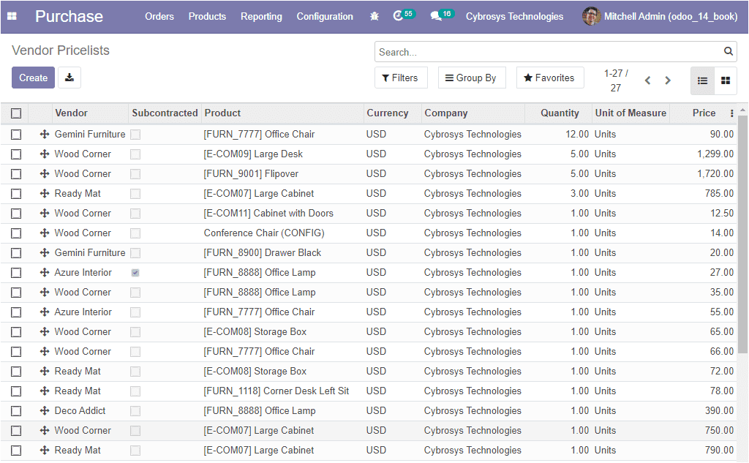Viewport: 749px width, 463px height.
Task: Open the Cybrosys Technologies company switcher
Action: coord(514,16)
